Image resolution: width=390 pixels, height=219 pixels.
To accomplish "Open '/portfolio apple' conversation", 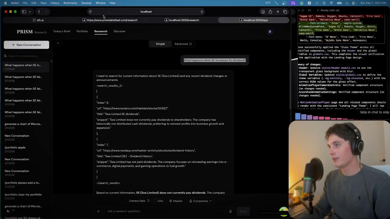I will click(26, 149).
